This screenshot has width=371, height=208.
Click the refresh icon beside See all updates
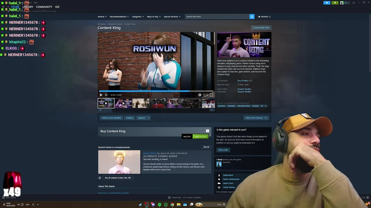tap(100, 178)
